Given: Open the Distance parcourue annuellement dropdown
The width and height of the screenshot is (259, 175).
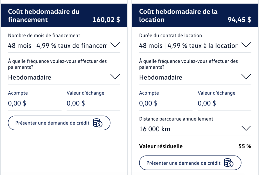Looking at the screenshot, I should pyautogui.click(x=195, y=129).
